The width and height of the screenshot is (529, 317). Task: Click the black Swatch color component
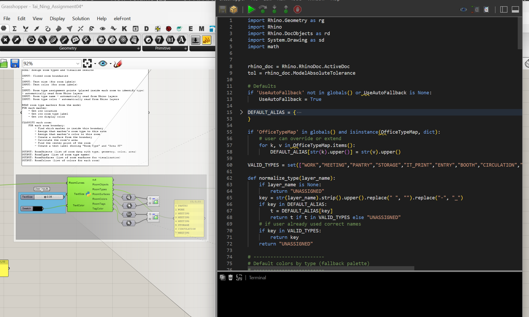click(x=37, y=209)
